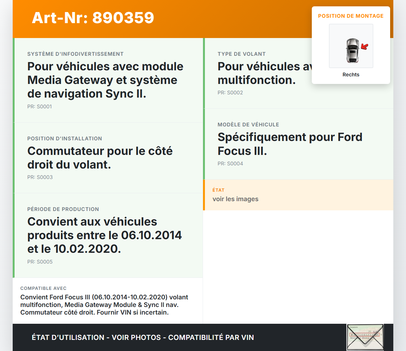
Task: Click the Art-Nr: 890359 title
Action: pos(93,18)
